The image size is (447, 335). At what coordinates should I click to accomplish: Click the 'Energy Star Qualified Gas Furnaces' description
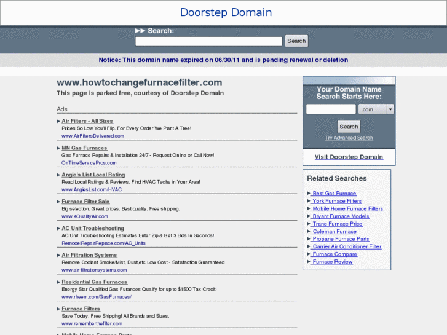(x=139, y=289)
